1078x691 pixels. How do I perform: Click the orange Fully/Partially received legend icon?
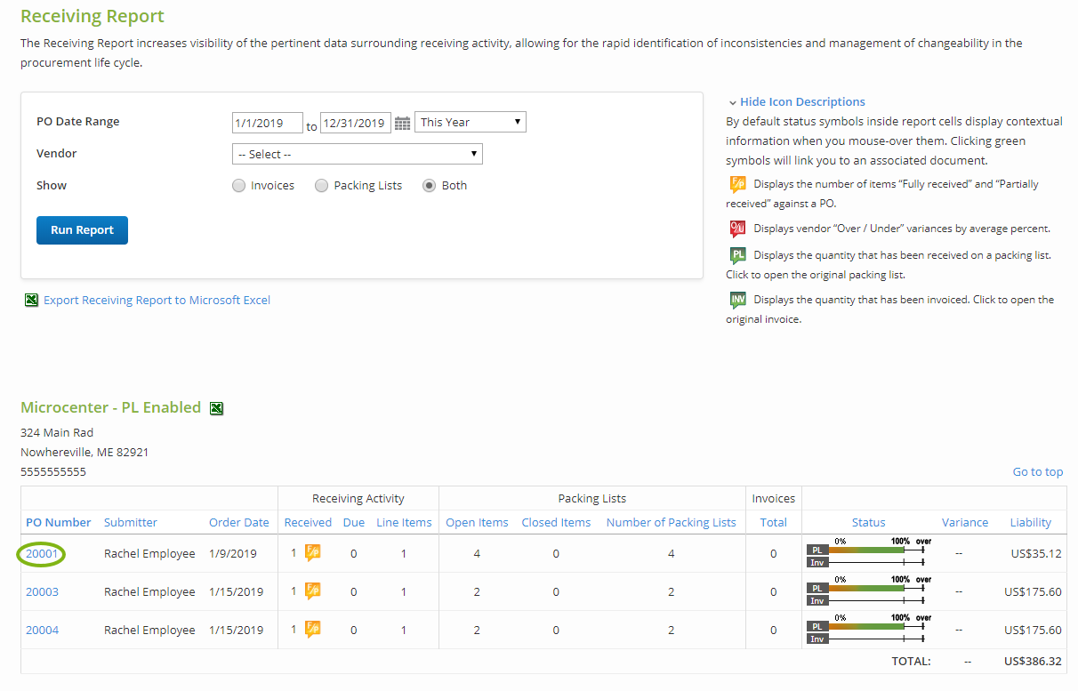737,184
